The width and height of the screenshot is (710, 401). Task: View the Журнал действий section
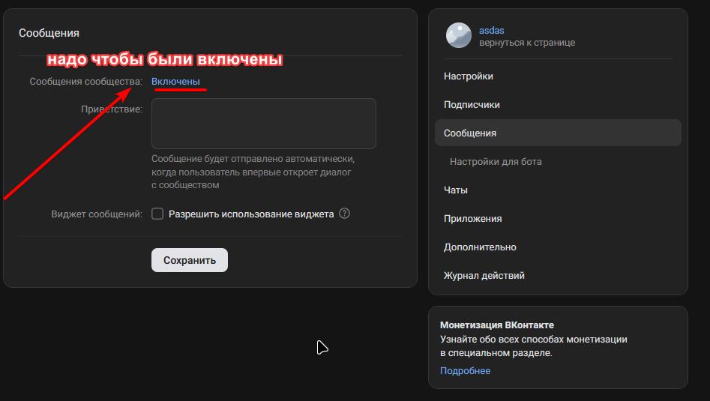click(x=484, y=276)
